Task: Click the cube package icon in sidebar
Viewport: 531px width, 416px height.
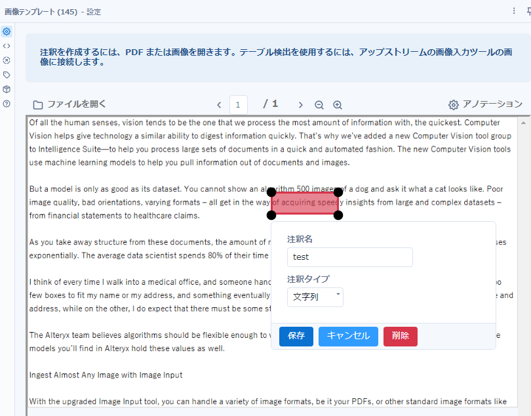Action: click(x=7, y=89)
